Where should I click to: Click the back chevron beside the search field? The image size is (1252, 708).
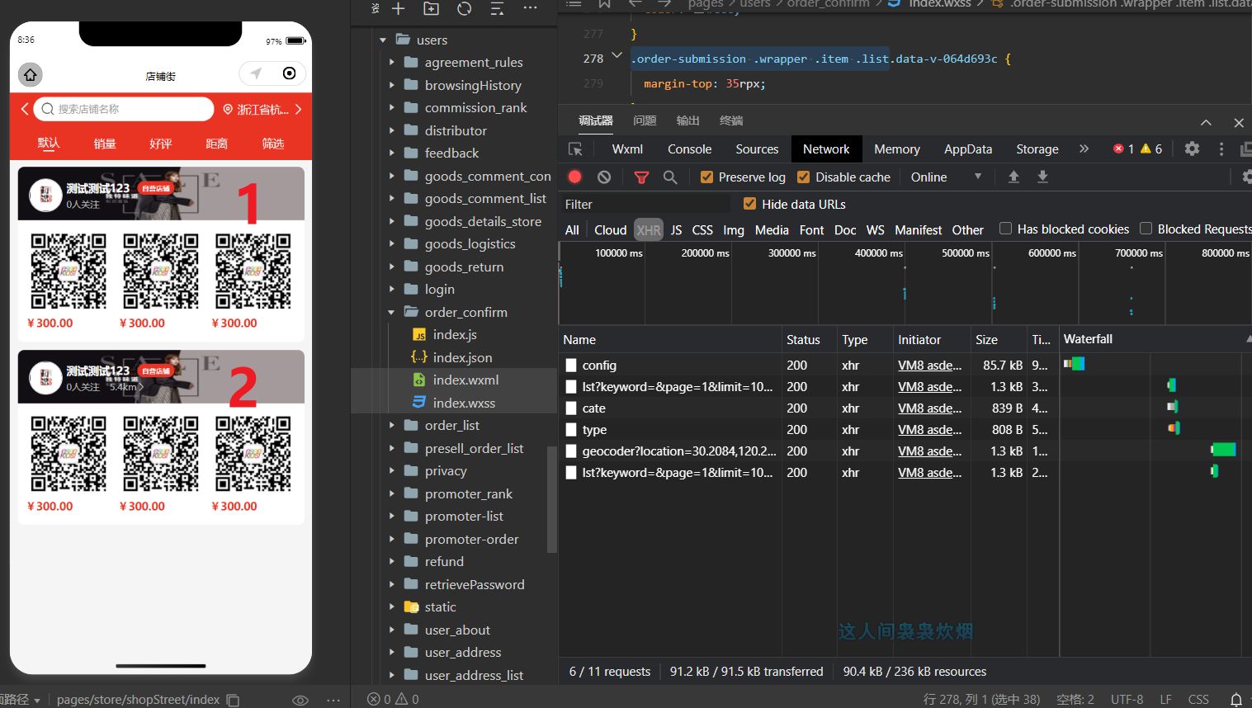24,109
